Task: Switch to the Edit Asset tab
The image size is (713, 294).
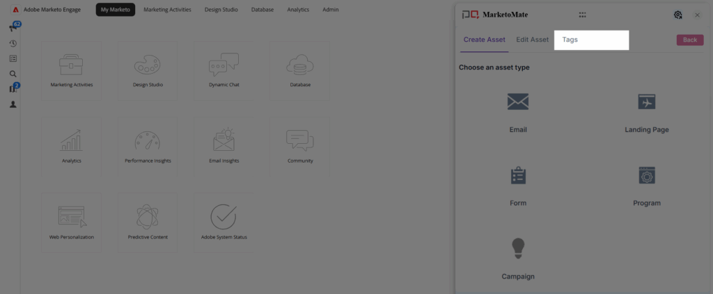Action: (x=532, y=40)
